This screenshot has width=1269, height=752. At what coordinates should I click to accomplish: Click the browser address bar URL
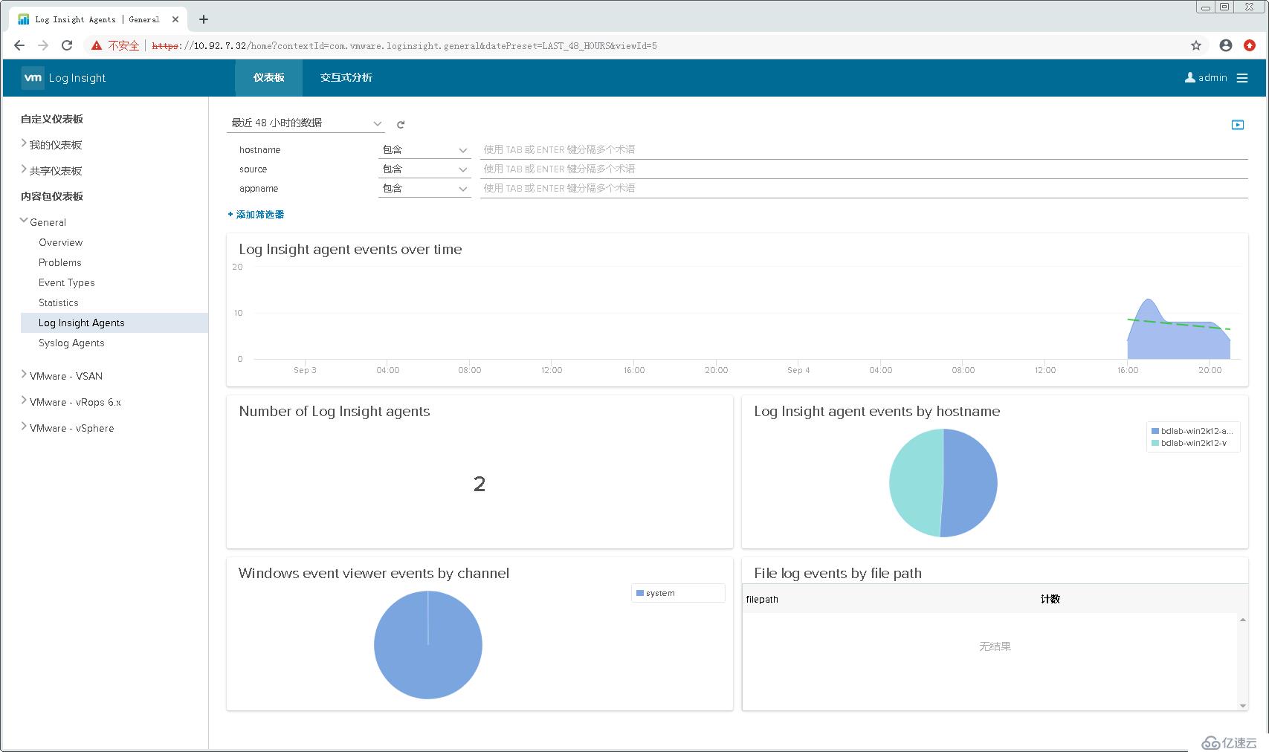pos(404,45)
